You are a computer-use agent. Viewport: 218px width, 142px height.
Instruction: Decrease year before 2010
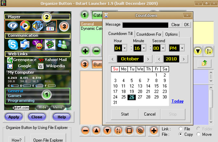coord(159,59)
